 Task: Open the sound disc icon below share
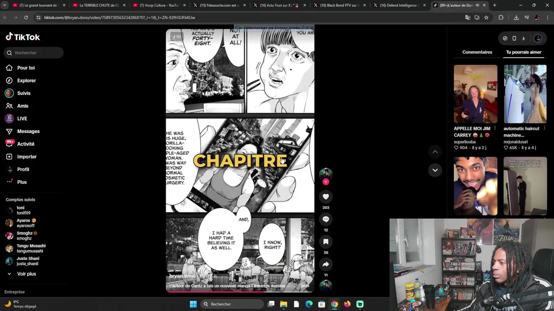tap(326, 286)
